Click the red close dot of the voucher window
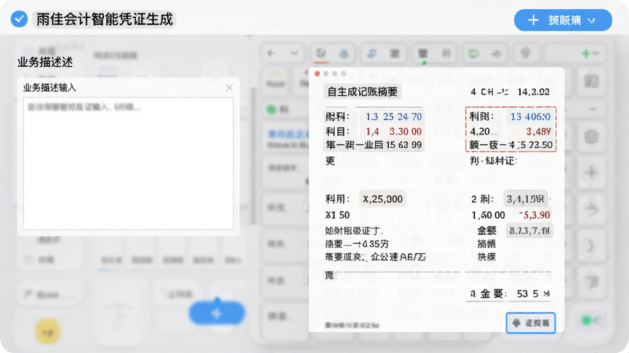The image size is (629, 353). 318,74
